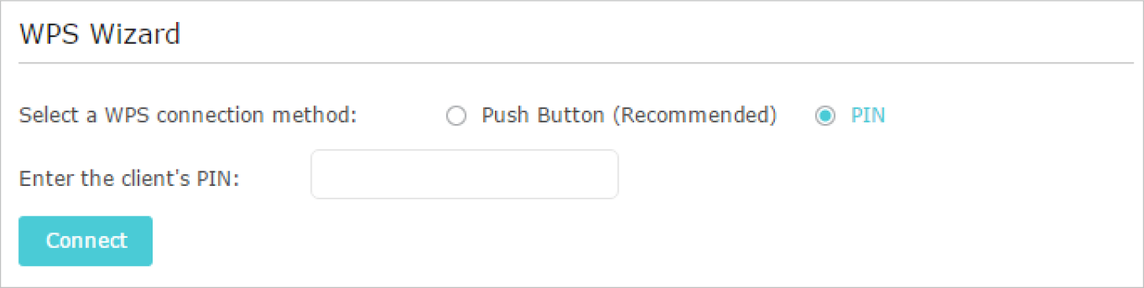Click the teal "PIN" label text
The image size is (1144, 288).
pyautogui.click(x=868, y=116)
